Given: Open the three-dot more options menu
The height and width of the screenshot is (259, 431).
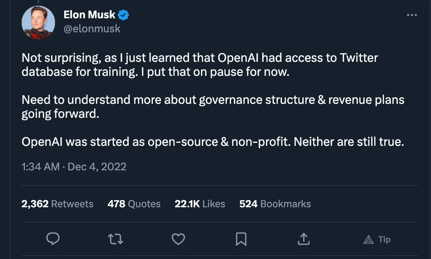Looking at the screenshot, I should point(412,15).
